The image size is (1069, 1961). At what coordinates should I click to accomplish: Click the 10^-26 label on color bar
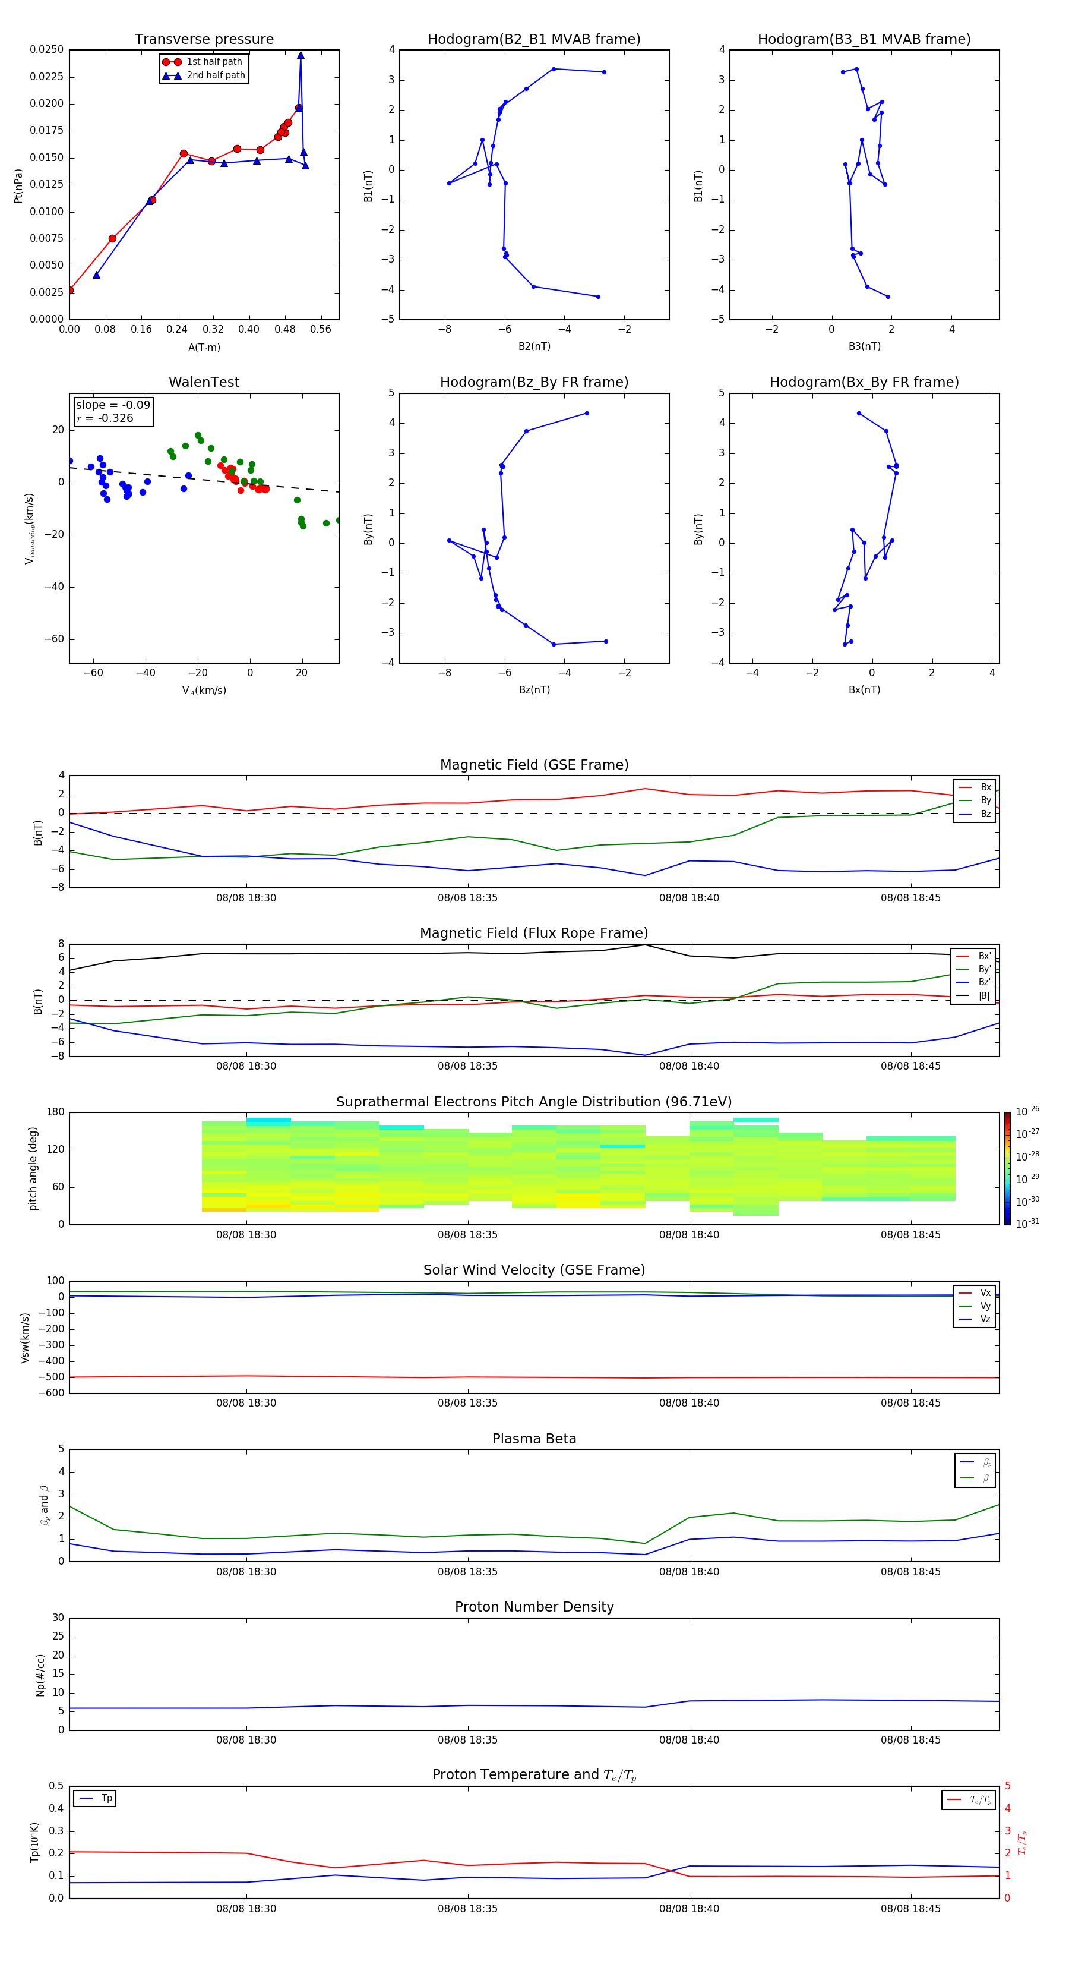pos(1027,1111)
